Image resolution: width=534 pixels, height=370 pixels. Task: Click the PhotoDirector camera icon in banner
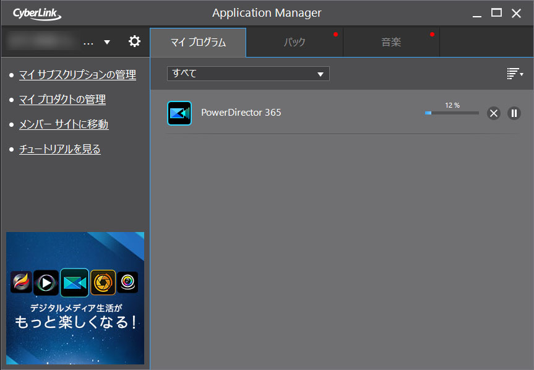click(103, 283)
